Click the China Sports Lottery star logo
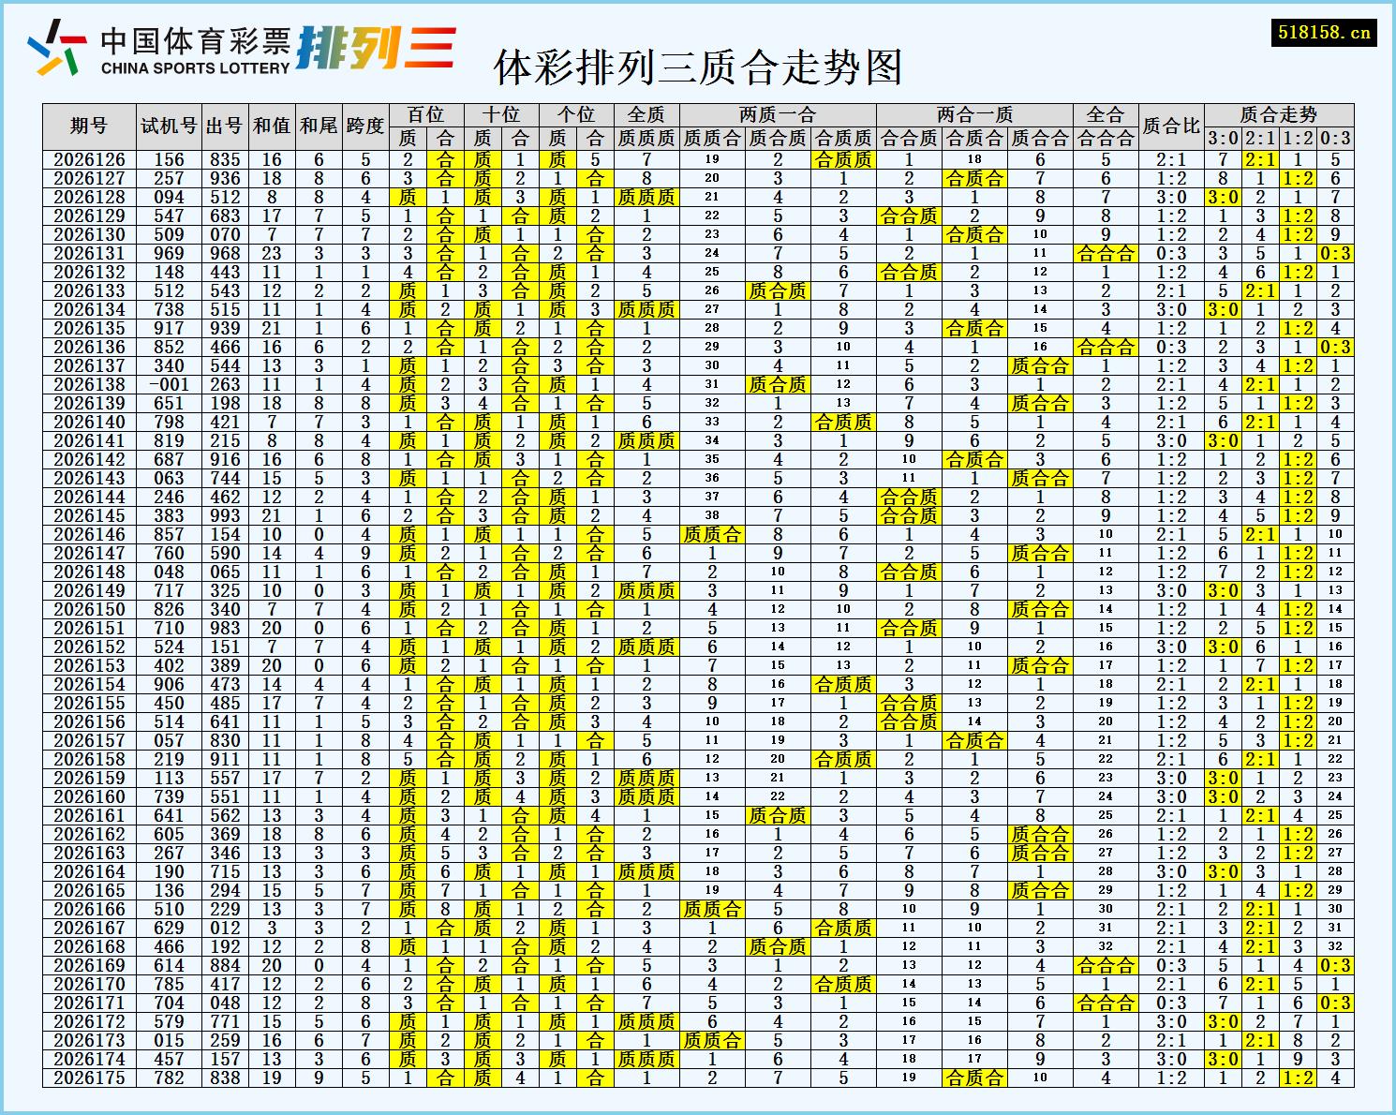1396x1115 pixels. click(x=57, y=47)
